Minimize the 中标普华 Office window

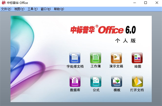pos(134,3)
